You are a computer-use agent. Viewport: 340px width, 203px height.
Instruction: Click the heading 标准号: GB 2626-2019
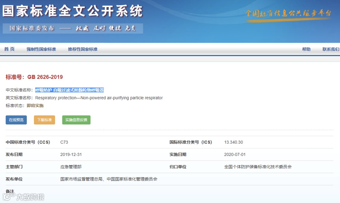34,77
